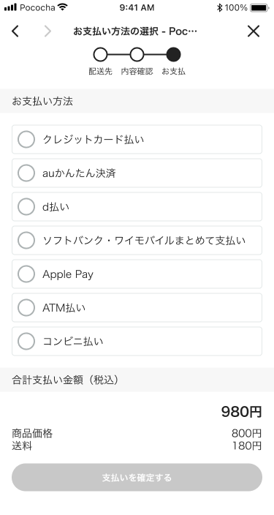Image resolution: width=274 pixels, height=515 pixels.
Task: Tap the filled お支払 step circle
Action: click(x=174, y=55)
